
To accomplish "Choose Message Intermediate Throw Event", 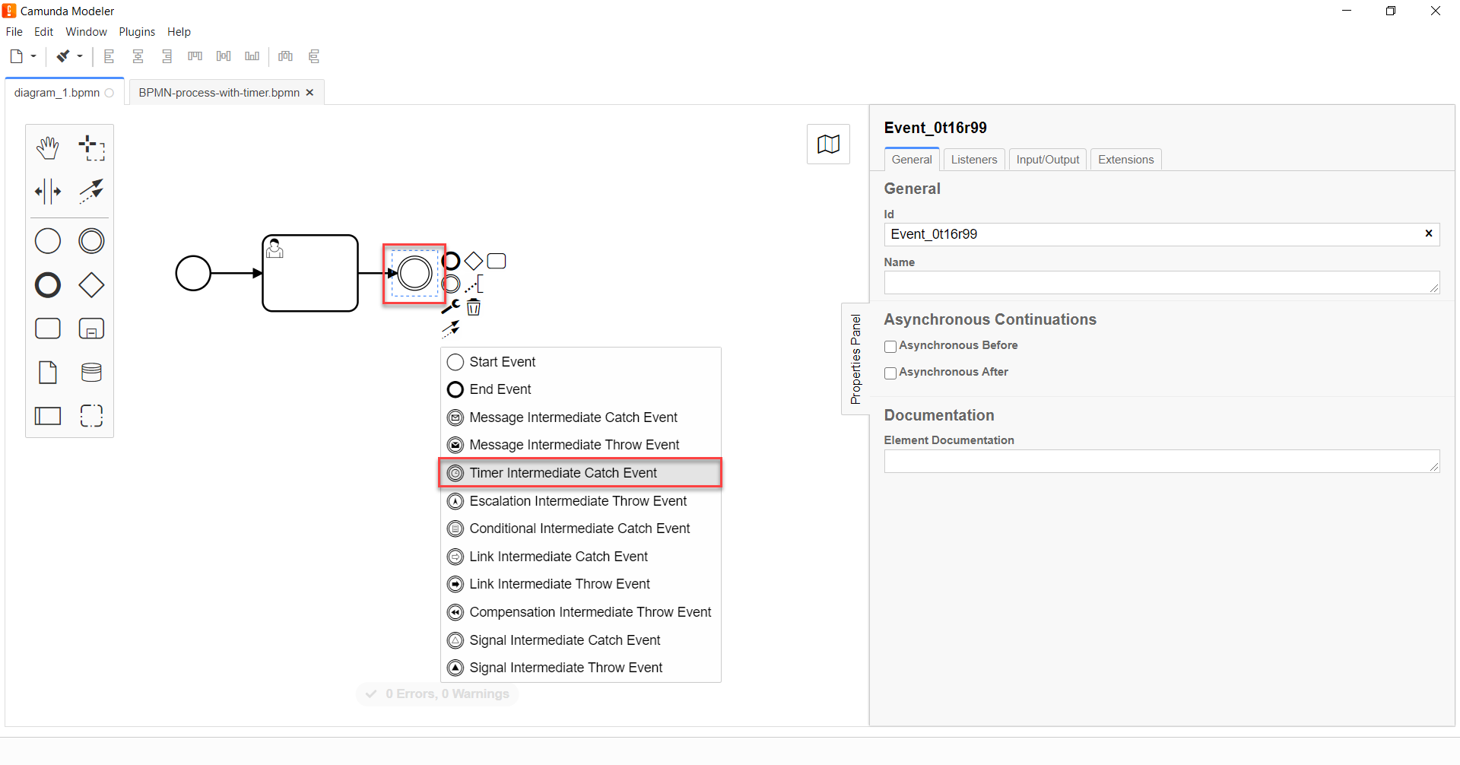I will tap(581, 445).
